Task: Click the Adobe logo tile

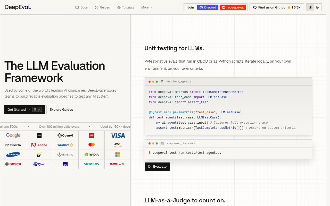Action: tap(39, 145)
